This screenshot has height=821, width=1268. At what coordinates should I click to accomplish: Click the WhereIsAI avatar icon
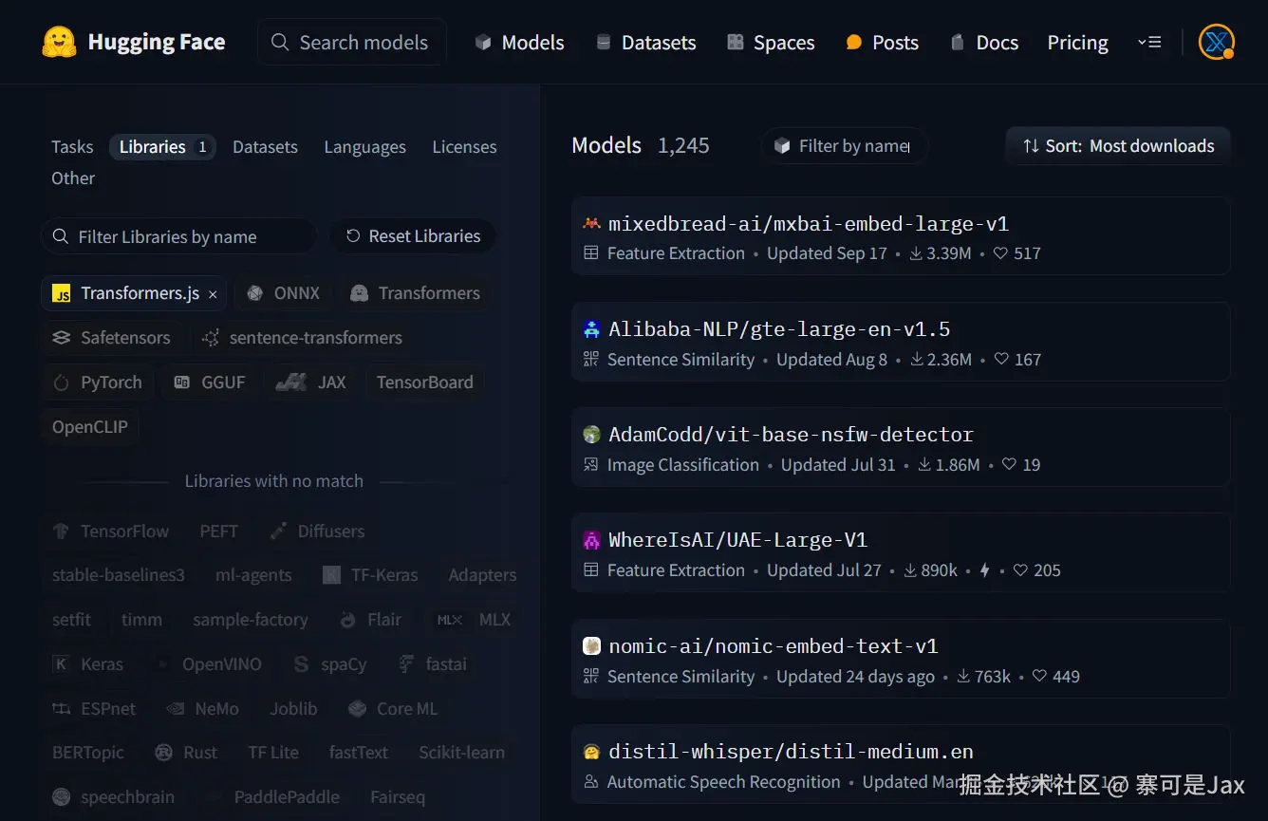point(591,540)
